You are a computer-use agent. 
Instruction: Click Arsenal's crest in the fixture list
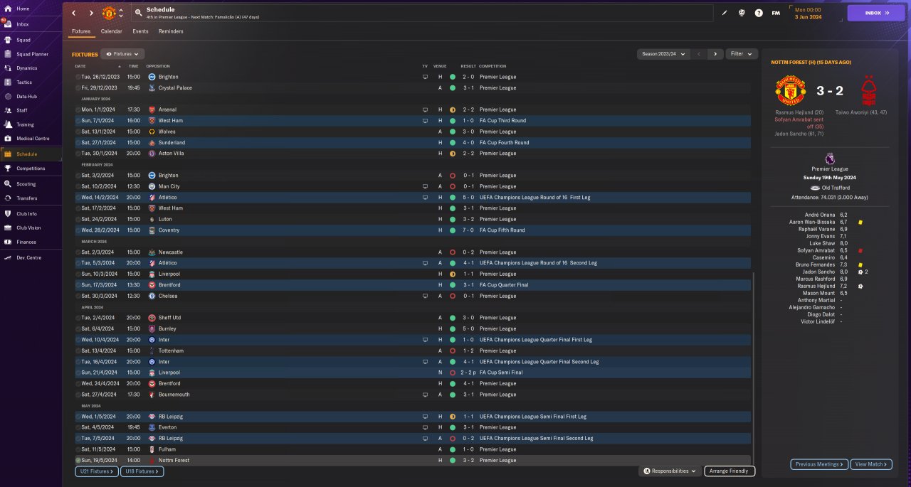pyautogui.click(x=152, y=109)
